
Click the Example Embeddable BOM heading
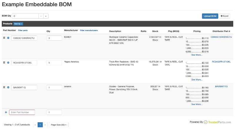click(37, 4)
